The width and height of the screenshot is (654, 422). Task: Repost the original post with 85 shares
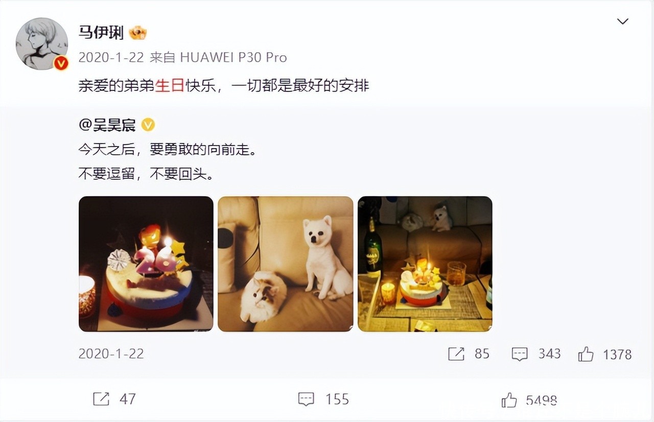pyautogui.click(x=469, y=354)
